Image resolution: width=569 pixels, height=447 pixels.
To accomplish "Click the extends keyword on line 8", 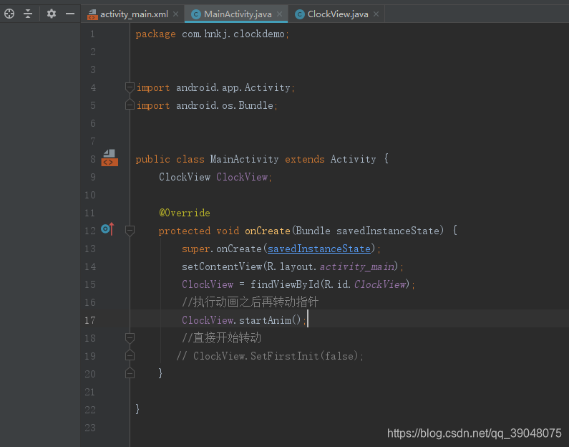I will tap(304, 159).
